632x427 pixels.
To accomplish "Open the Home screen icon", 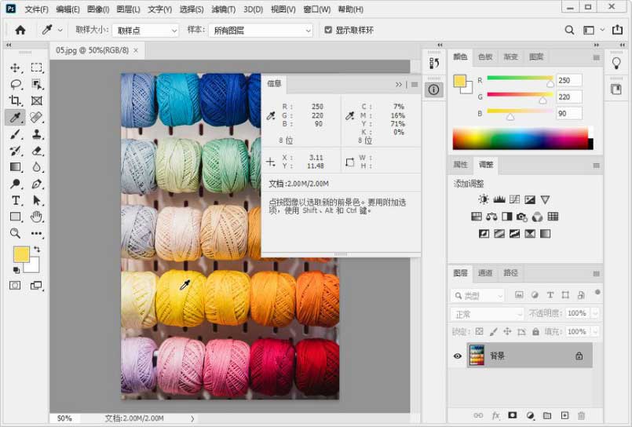I will 20,30.
